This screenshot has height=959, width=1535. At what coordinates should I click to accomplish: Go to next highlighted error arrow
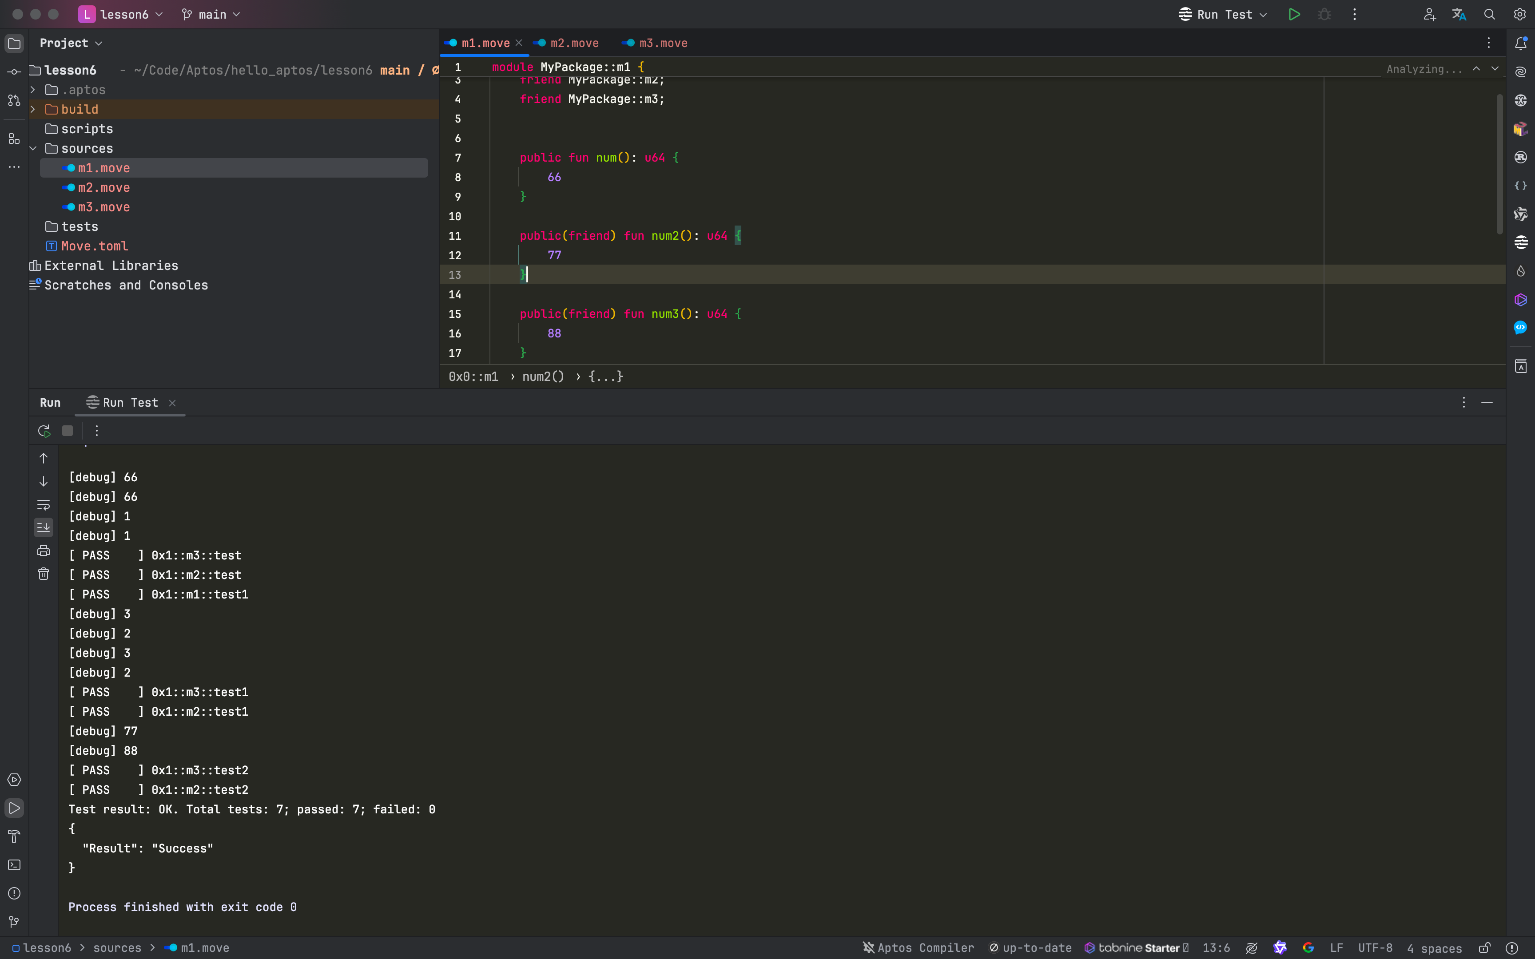click(1495, 68)
